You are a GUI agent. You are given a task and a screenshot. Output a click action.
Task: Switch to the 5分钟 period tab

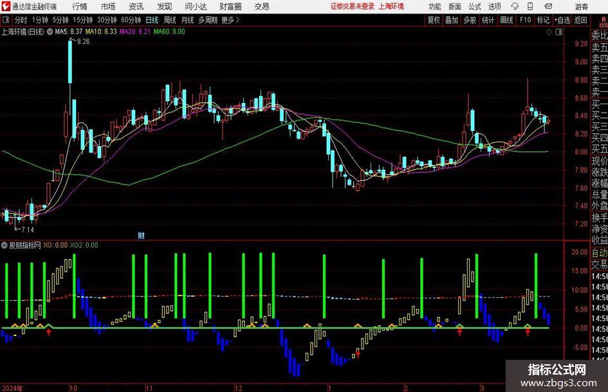(60, 20)
